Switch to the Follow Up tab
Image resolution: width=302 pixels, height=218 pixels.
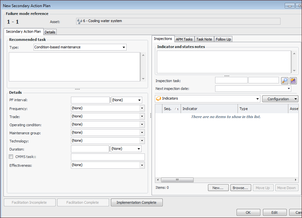[x=223, y=39]
